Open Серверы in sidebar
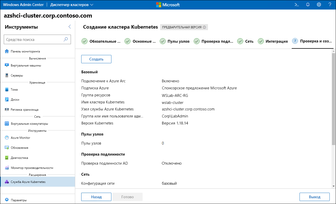336x204 pixels. pos(37,76)
